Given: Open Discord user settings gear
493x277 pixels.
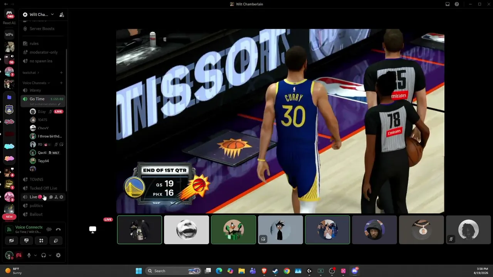Looking at the screenshot, I should tap(58, 255).
